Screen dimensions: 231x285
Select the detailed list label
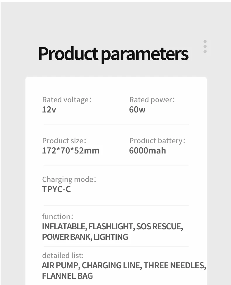[x=63, y=255]
